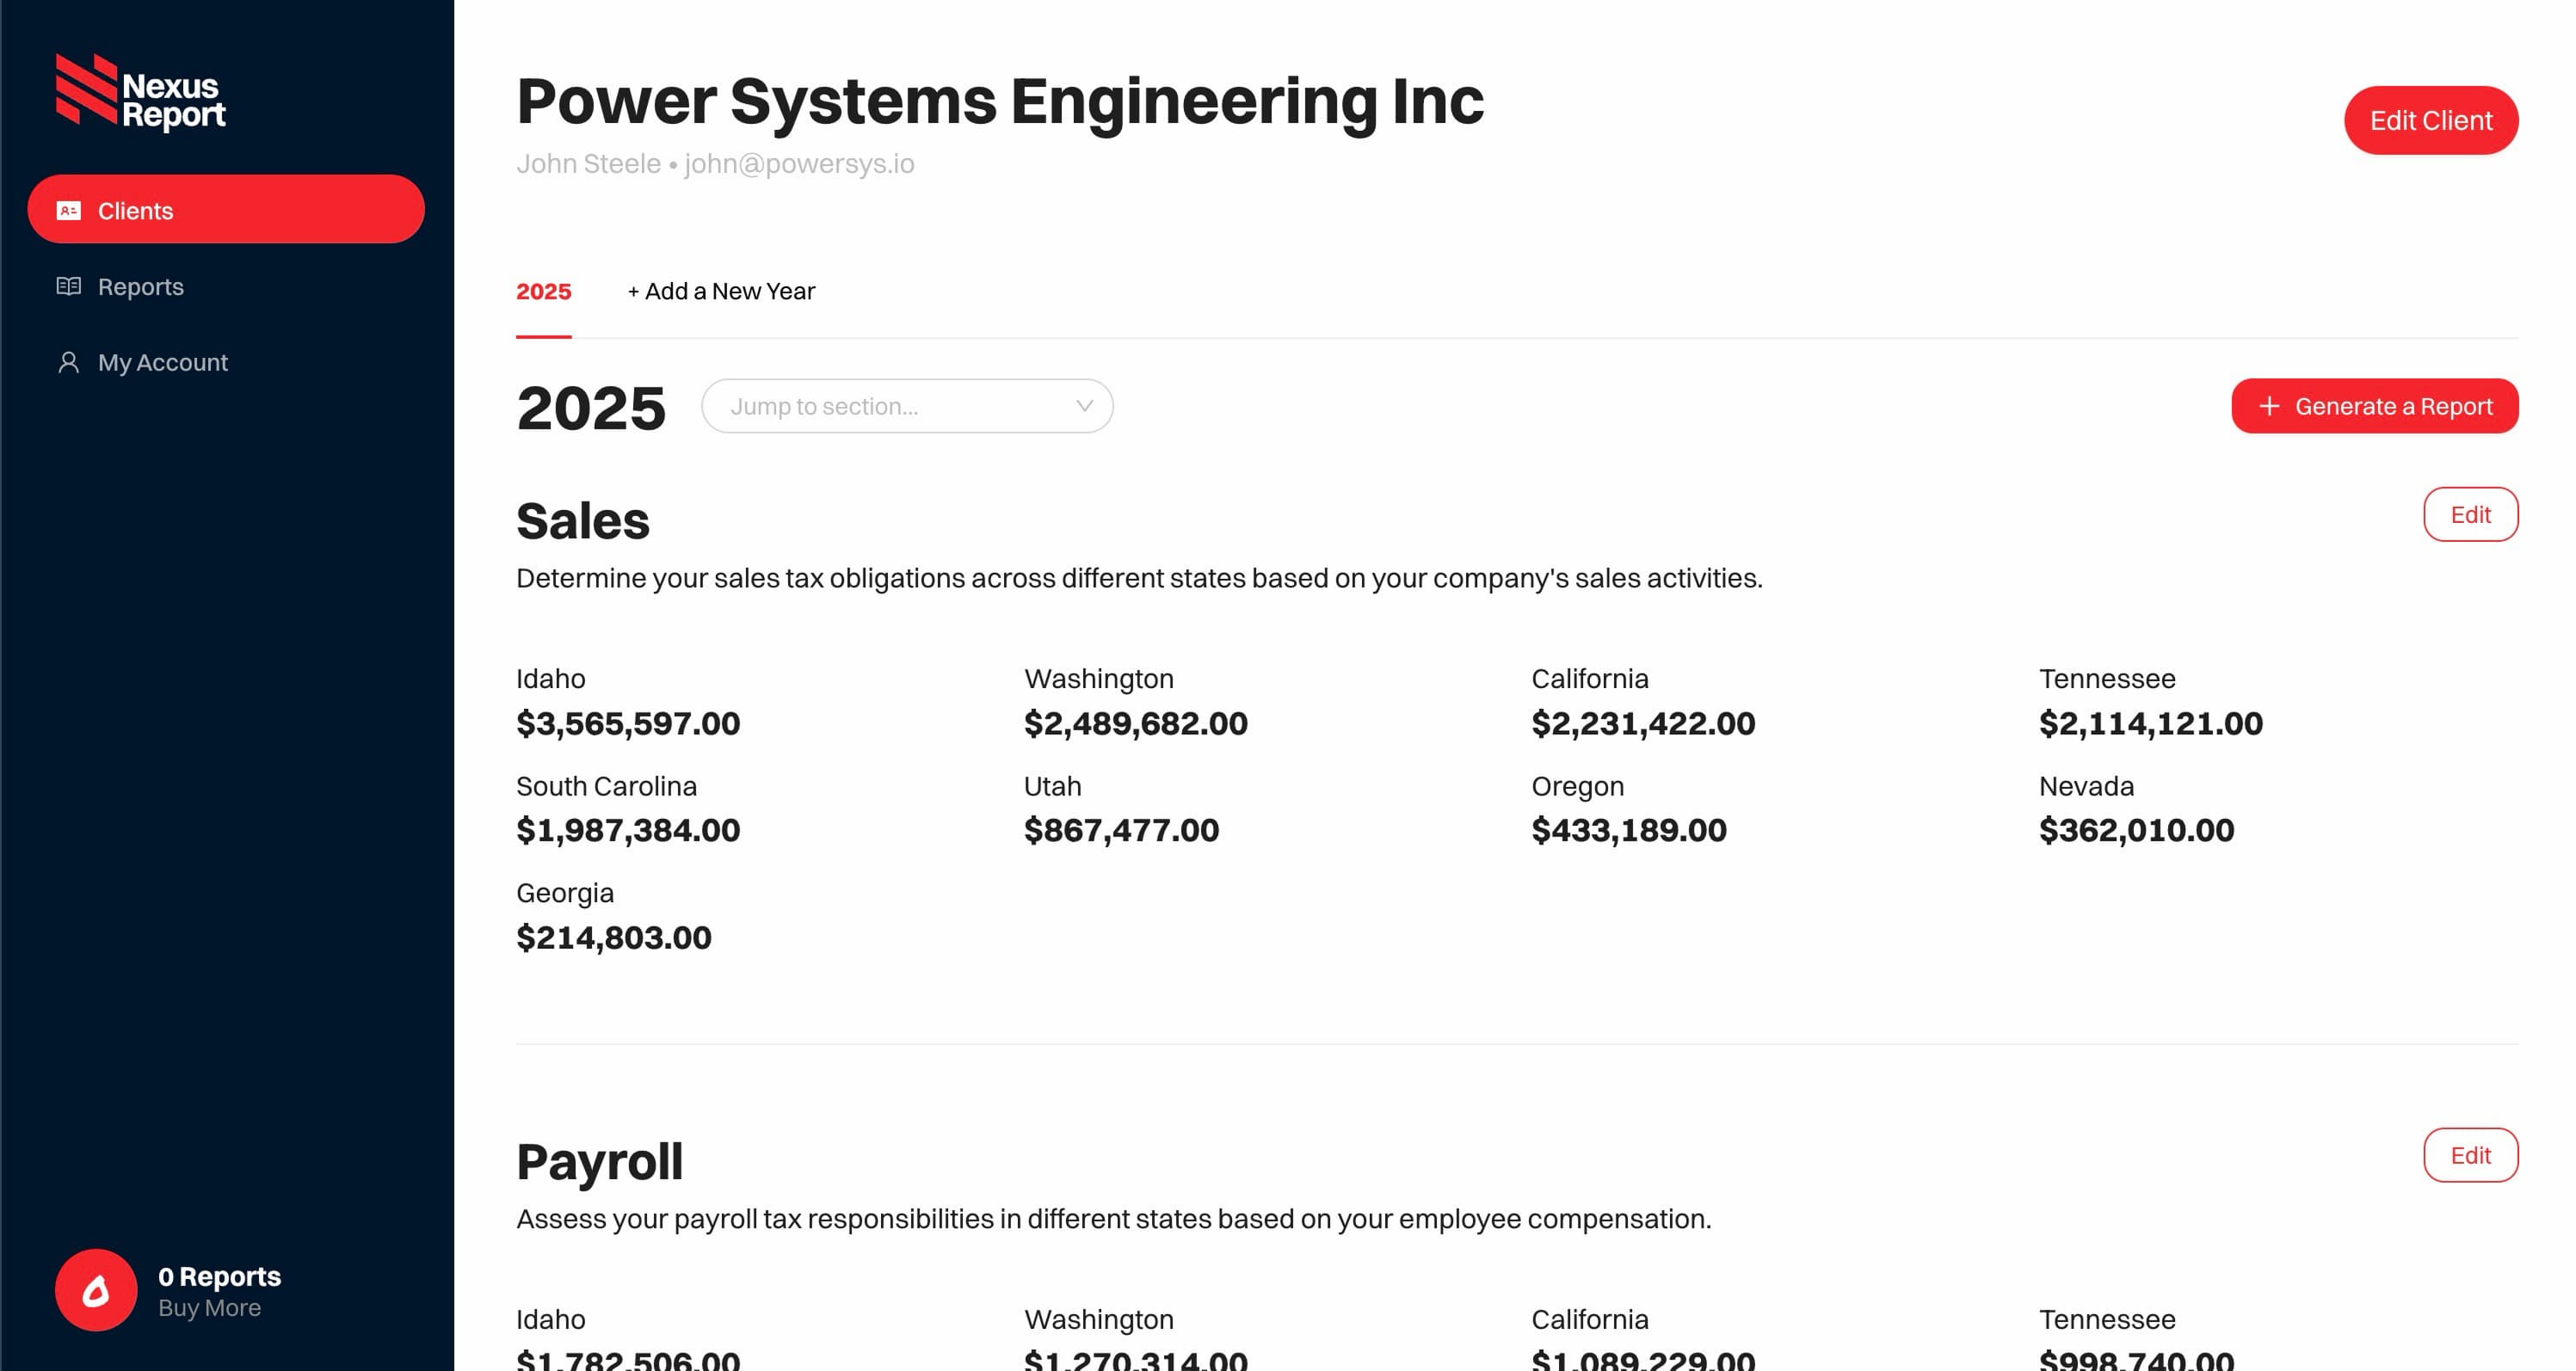Screen dimensions: 2576x1371
Task: Click Idaho sales amount $3,565,597.00
Action: click(x=628, y=723)
